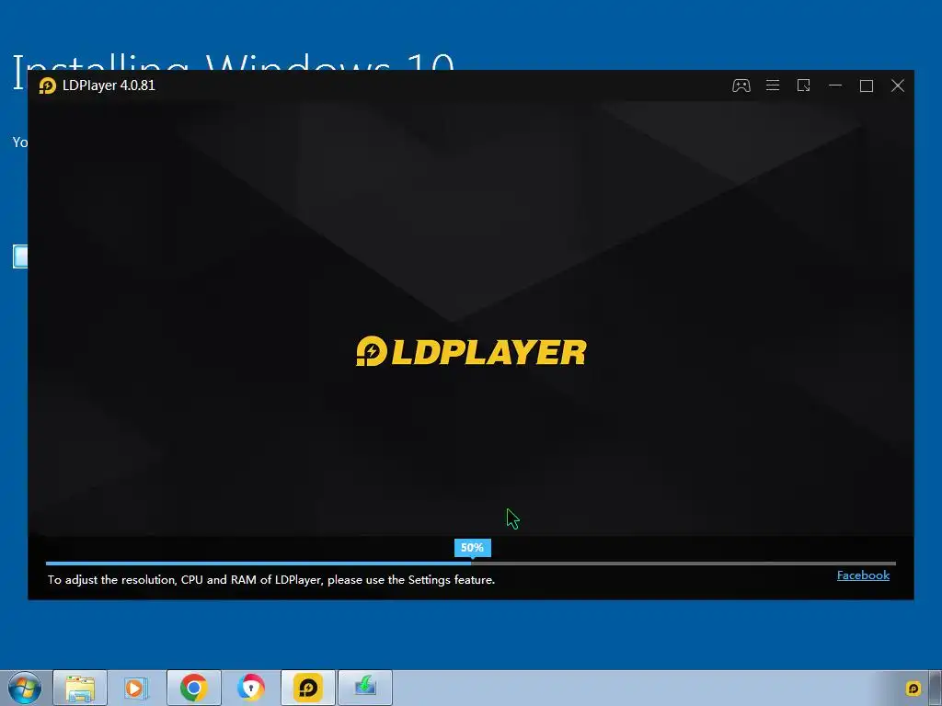Screen dimensions: 942x706
Task: Close the LDPlayer window
Action: (x=898, y=85)
